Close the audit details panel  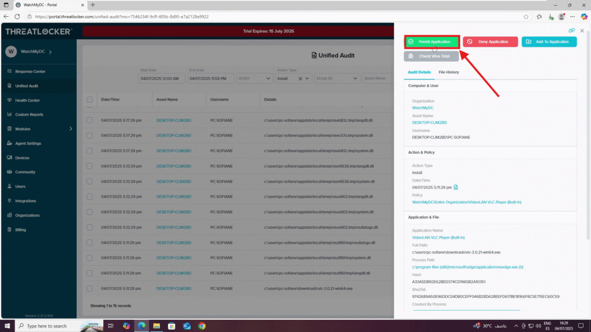pyautogui.click(x=582, y=31)
